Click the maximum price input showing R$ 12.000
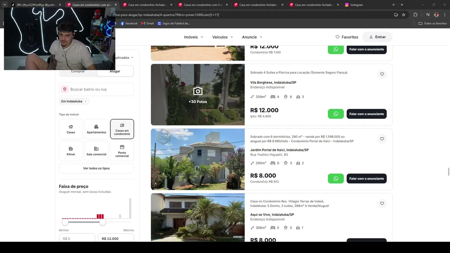 [x=116, y=238]
